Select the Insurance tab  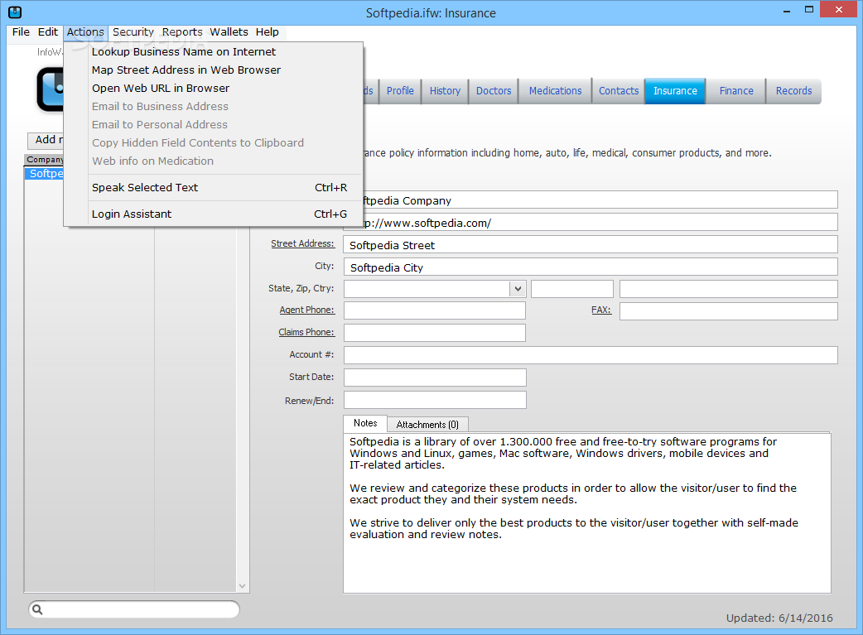675,91
